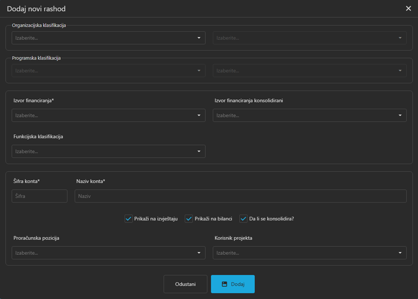The width and height of the screenshot is (418, 299).
Task: Click arrow icon of Proračunska pozicija combo
Action: 199,253
